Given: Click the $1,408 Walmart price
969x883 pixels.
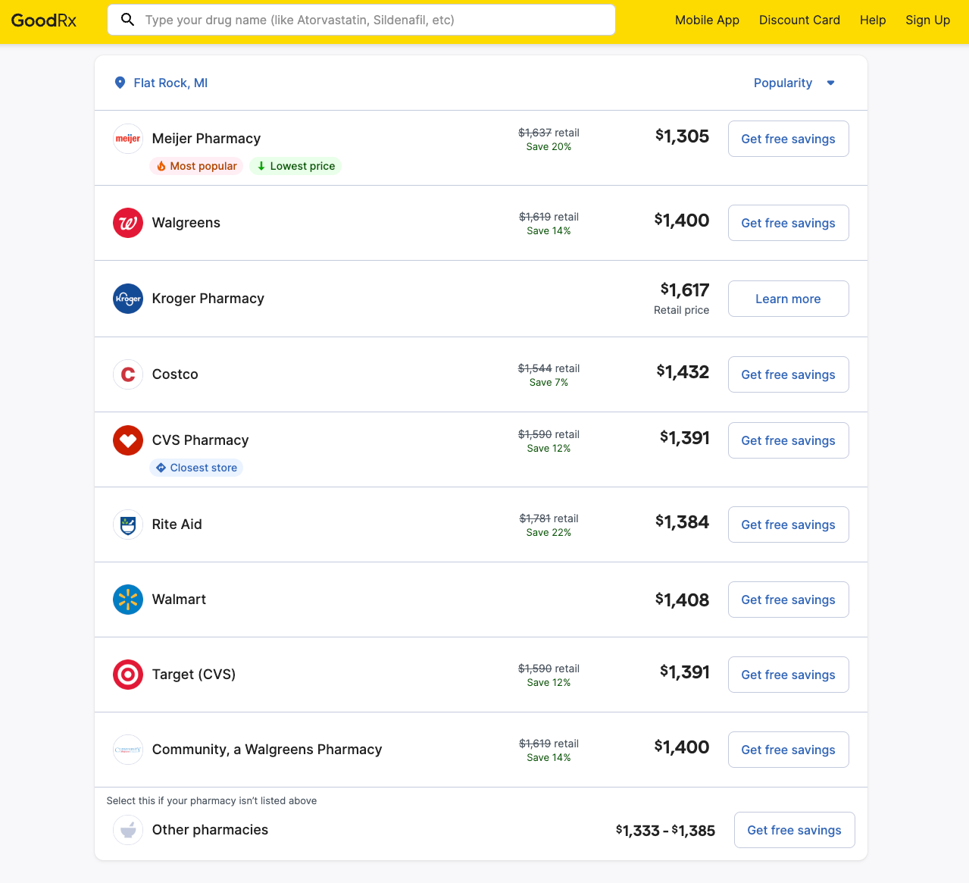Looking at the screenshot, I should [x=682, y=600].
